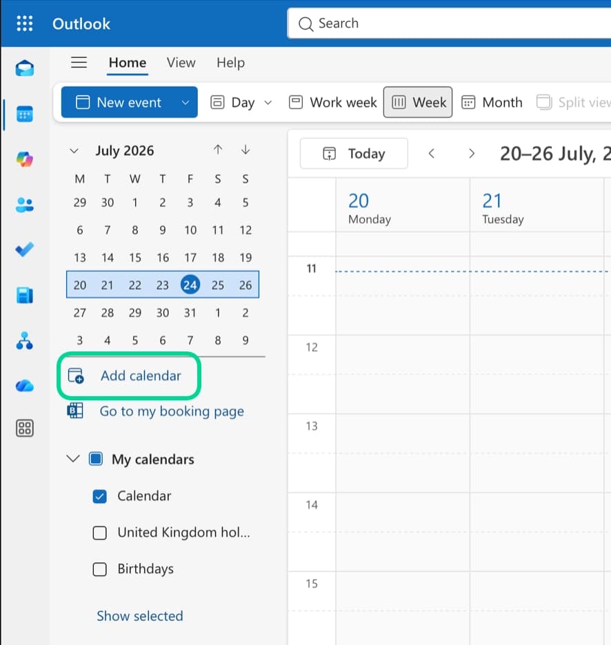This screenshot has width=611, height=645.
Task: Select 19 in the mini calendar
Action: click(246, 258)
